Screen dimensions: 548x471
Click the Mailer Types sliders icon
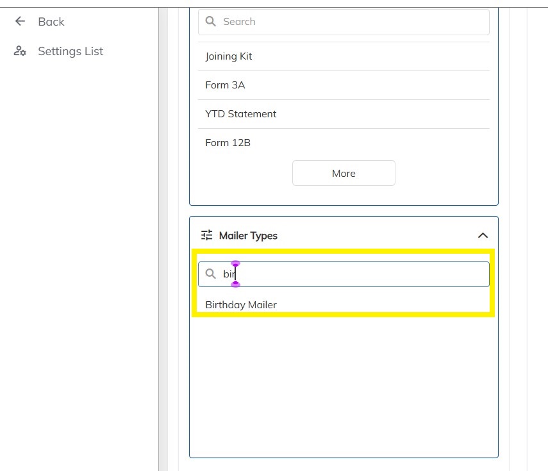(206, 235)
